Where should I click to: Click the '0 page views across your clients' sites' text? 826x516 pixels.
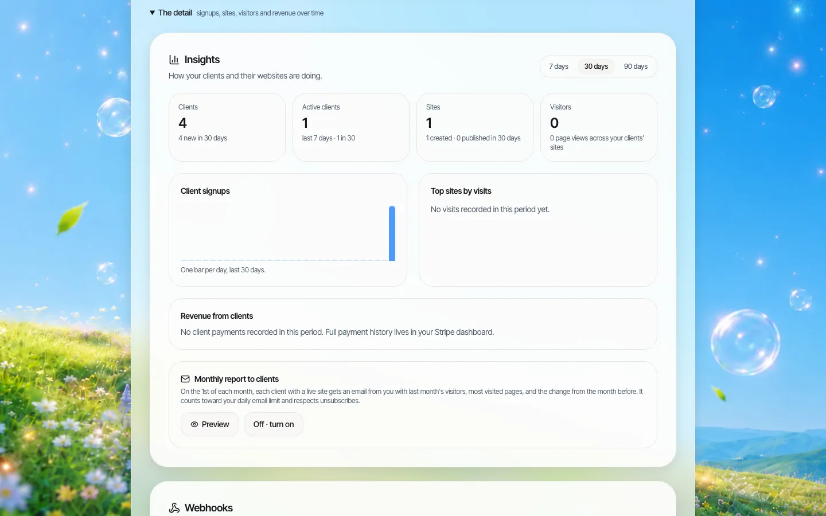pos(597,143)
